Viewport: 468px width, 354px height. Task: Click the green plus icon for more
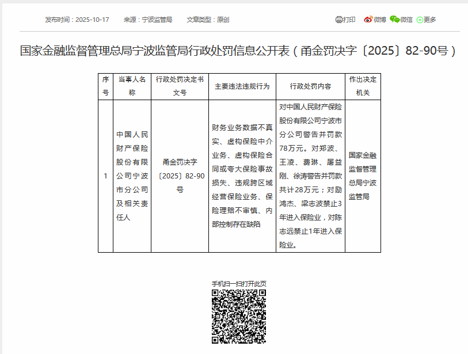pyautogui.click(x=420, y=20)
